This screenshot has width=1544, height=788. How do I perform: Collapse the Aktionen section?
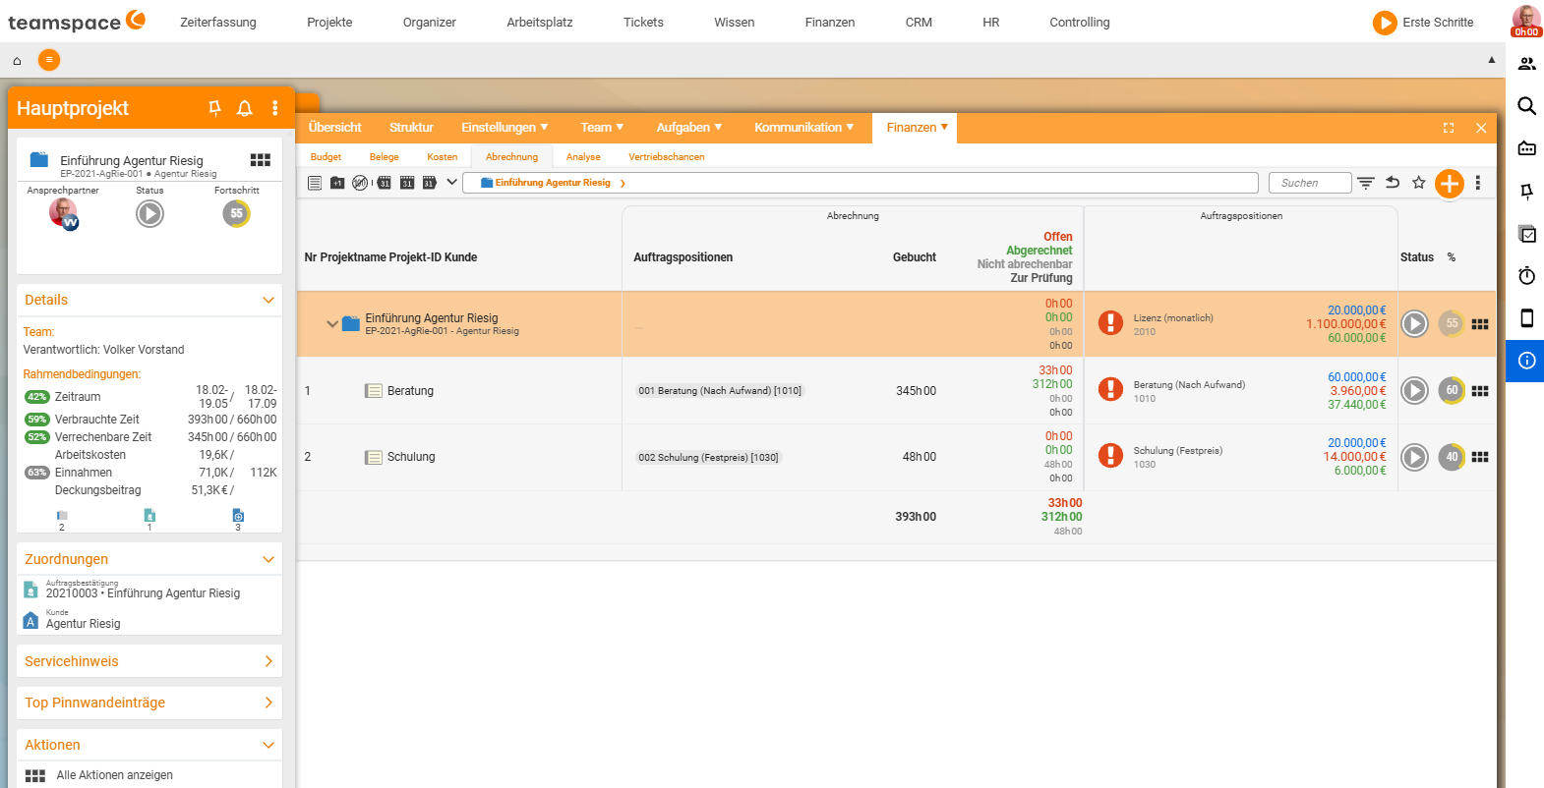268,745
